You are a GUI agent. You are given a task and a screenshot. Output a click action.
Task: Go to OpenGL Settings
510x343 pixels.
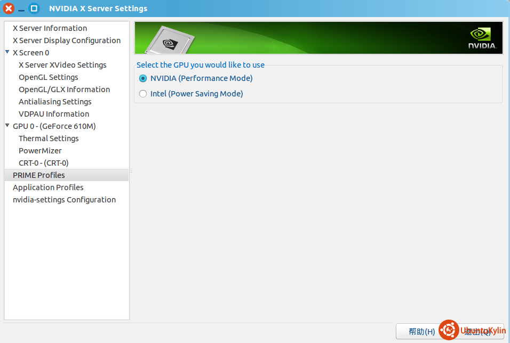(49, 77)
